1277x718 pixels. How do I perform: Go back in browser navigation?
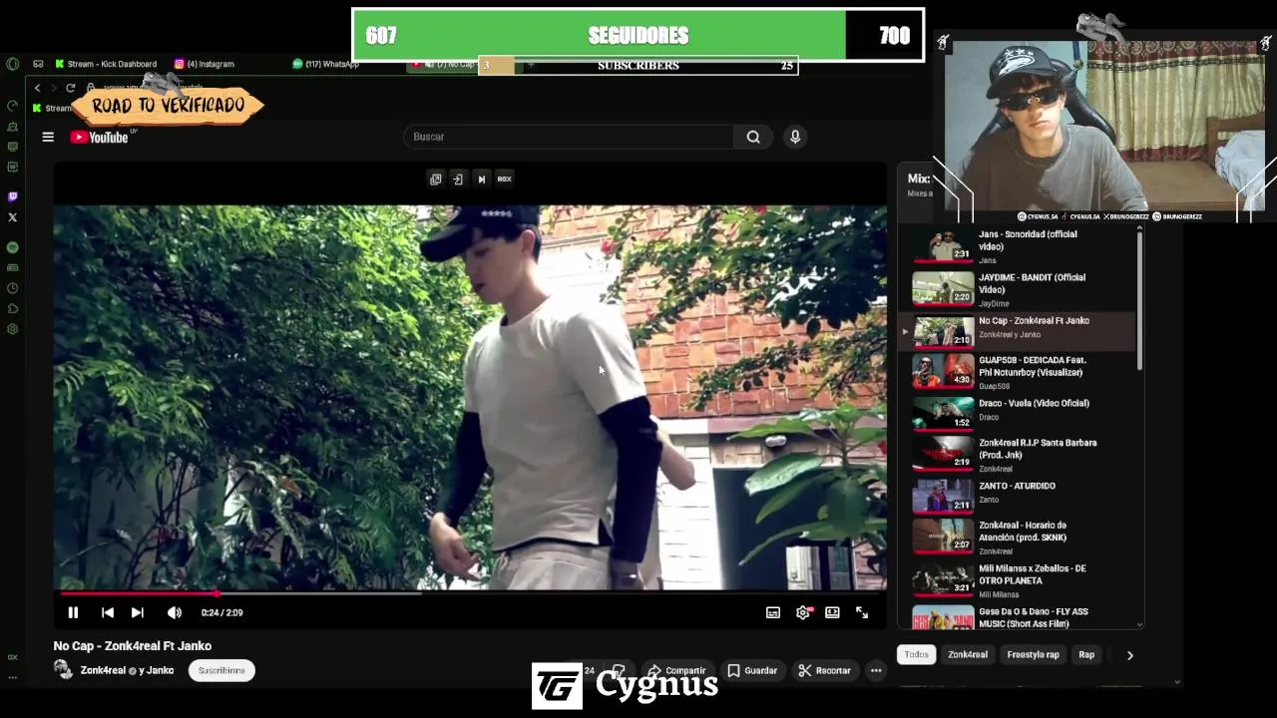pyautogui.click(x=38, y=88)
